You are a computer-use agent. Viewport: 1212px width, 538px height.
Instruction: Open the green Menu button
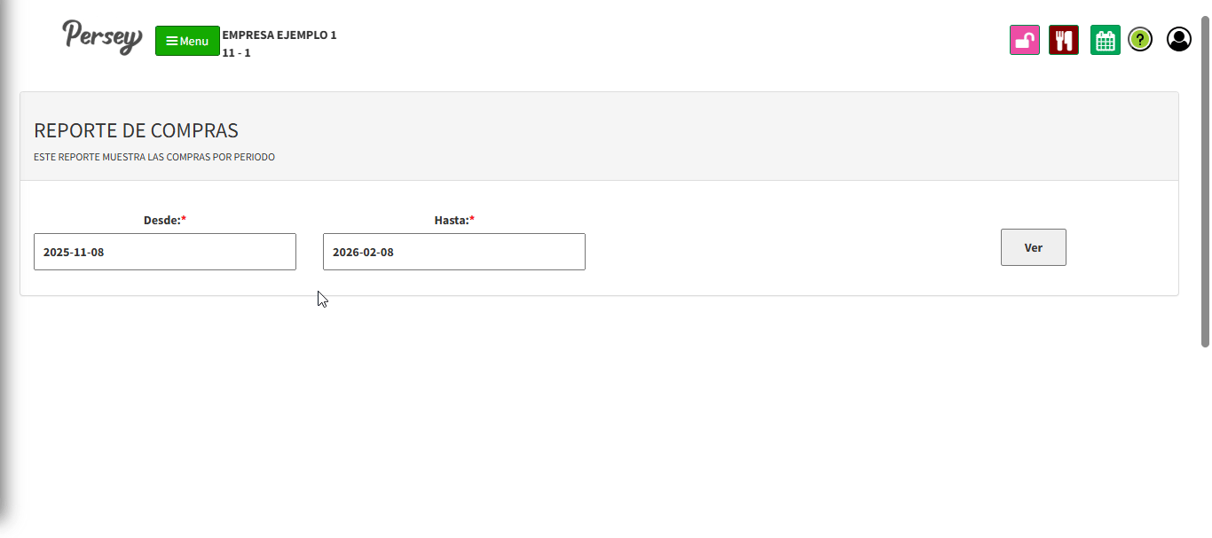pyautogui.click(x=187, y=41)
